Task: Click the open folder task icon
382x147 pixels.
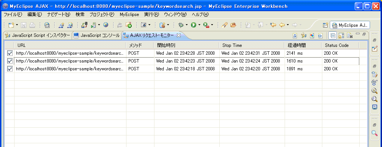Action: tap(234, 25)
